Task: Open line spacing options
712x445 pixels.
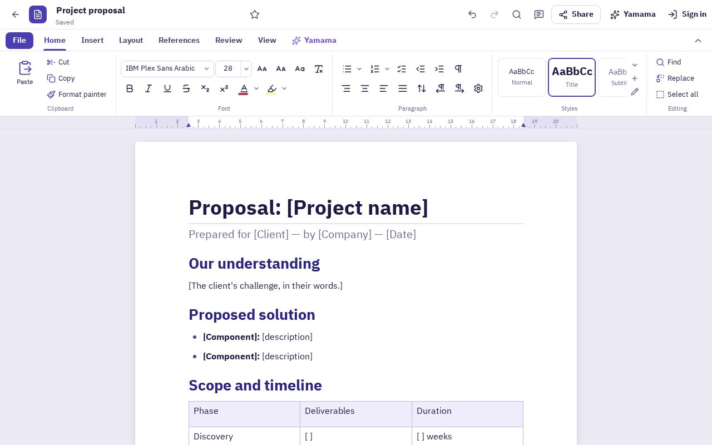Action: coord(422,88)
